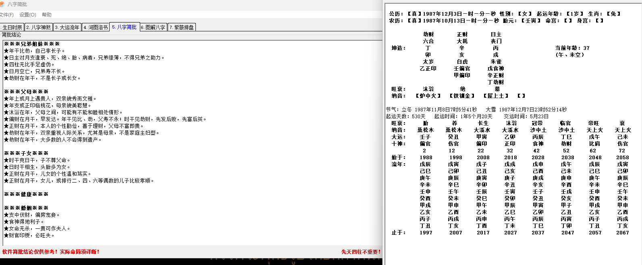Switch to the 生日时辰 tab
Image resolution: width=642 pixels, height=265 pixels.
point(12,27)
